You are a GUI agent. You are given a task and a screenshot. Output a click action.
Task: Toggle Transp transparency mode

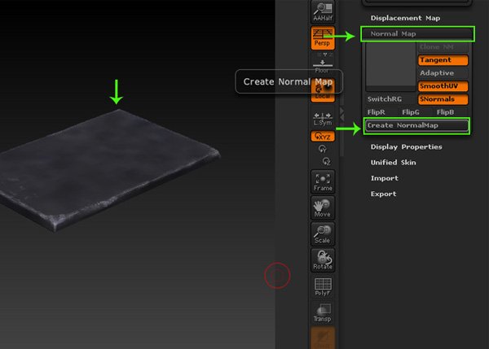[x=323, y=312]
